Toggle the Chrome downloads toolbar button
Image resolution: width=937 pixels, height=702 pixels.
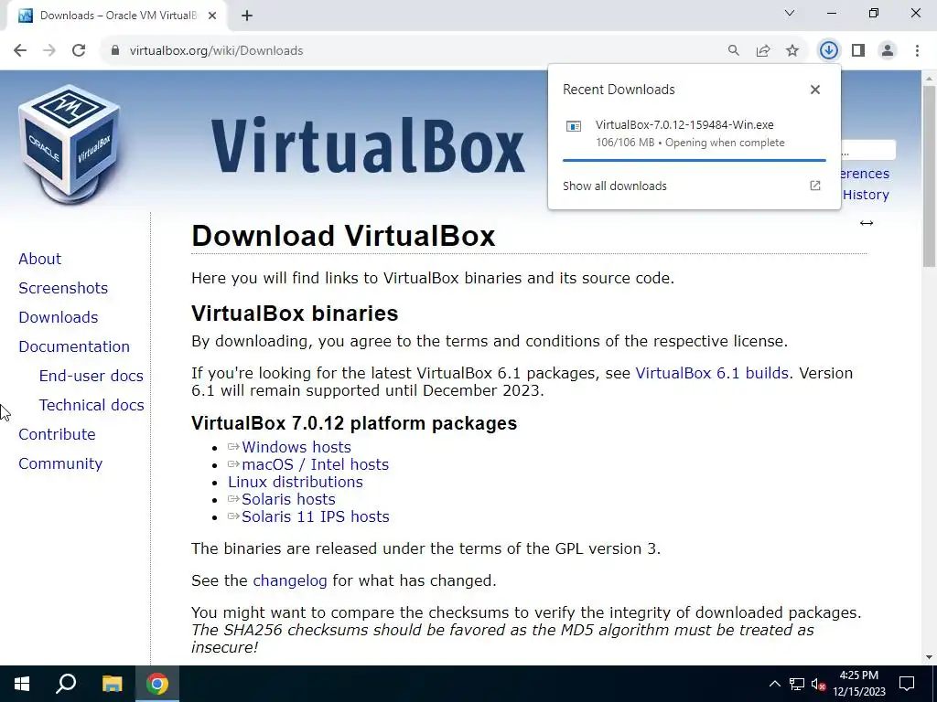[829, 51]
